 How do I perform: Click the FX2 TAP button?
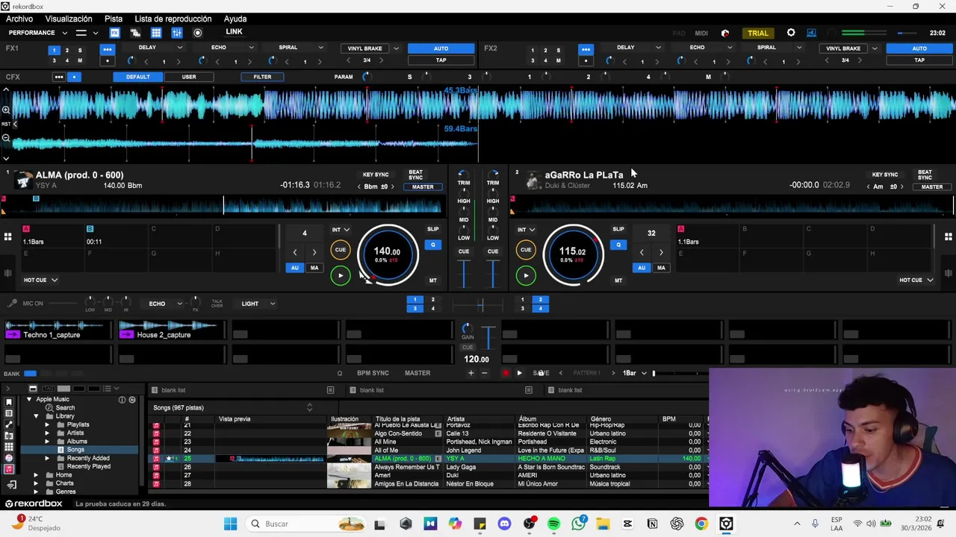(x=919, y=60)
